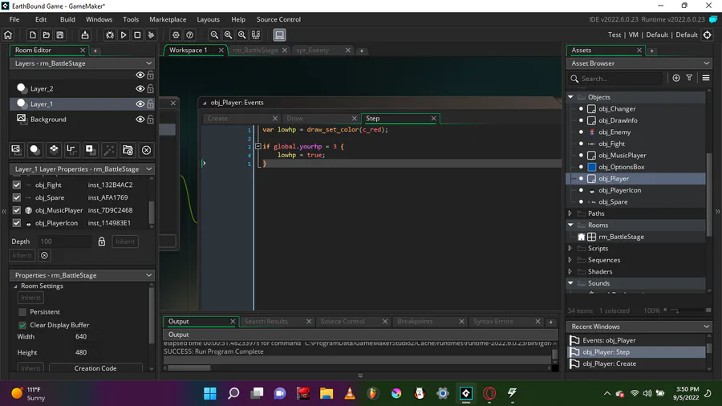Create a new tile layer
This screenshot has width=722, height=406.
point(54,149)
